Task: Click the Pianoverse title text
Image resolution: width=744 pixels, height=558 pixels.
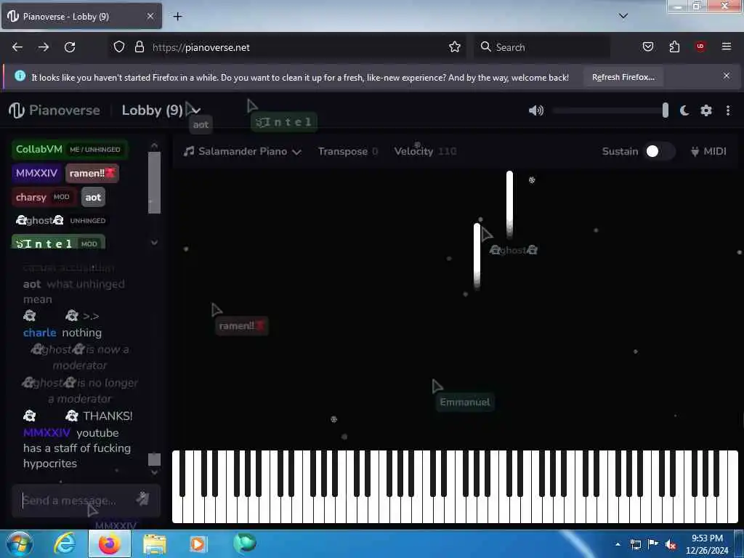Action: 65,110
